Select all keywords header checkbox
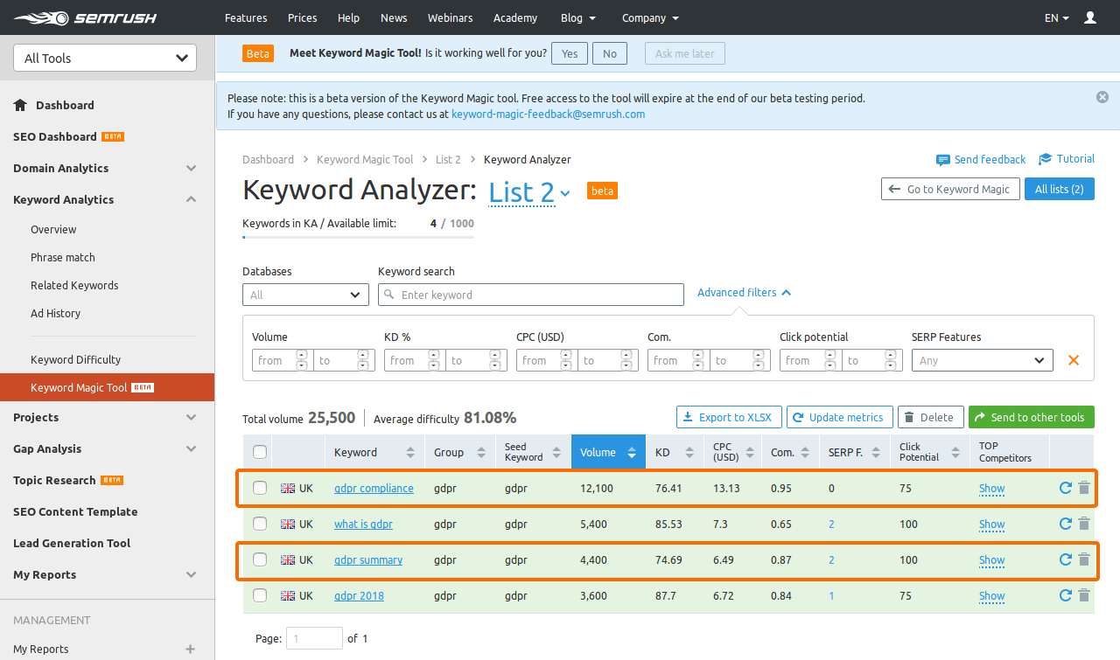 pyautogui.click(x=260, y=452)
